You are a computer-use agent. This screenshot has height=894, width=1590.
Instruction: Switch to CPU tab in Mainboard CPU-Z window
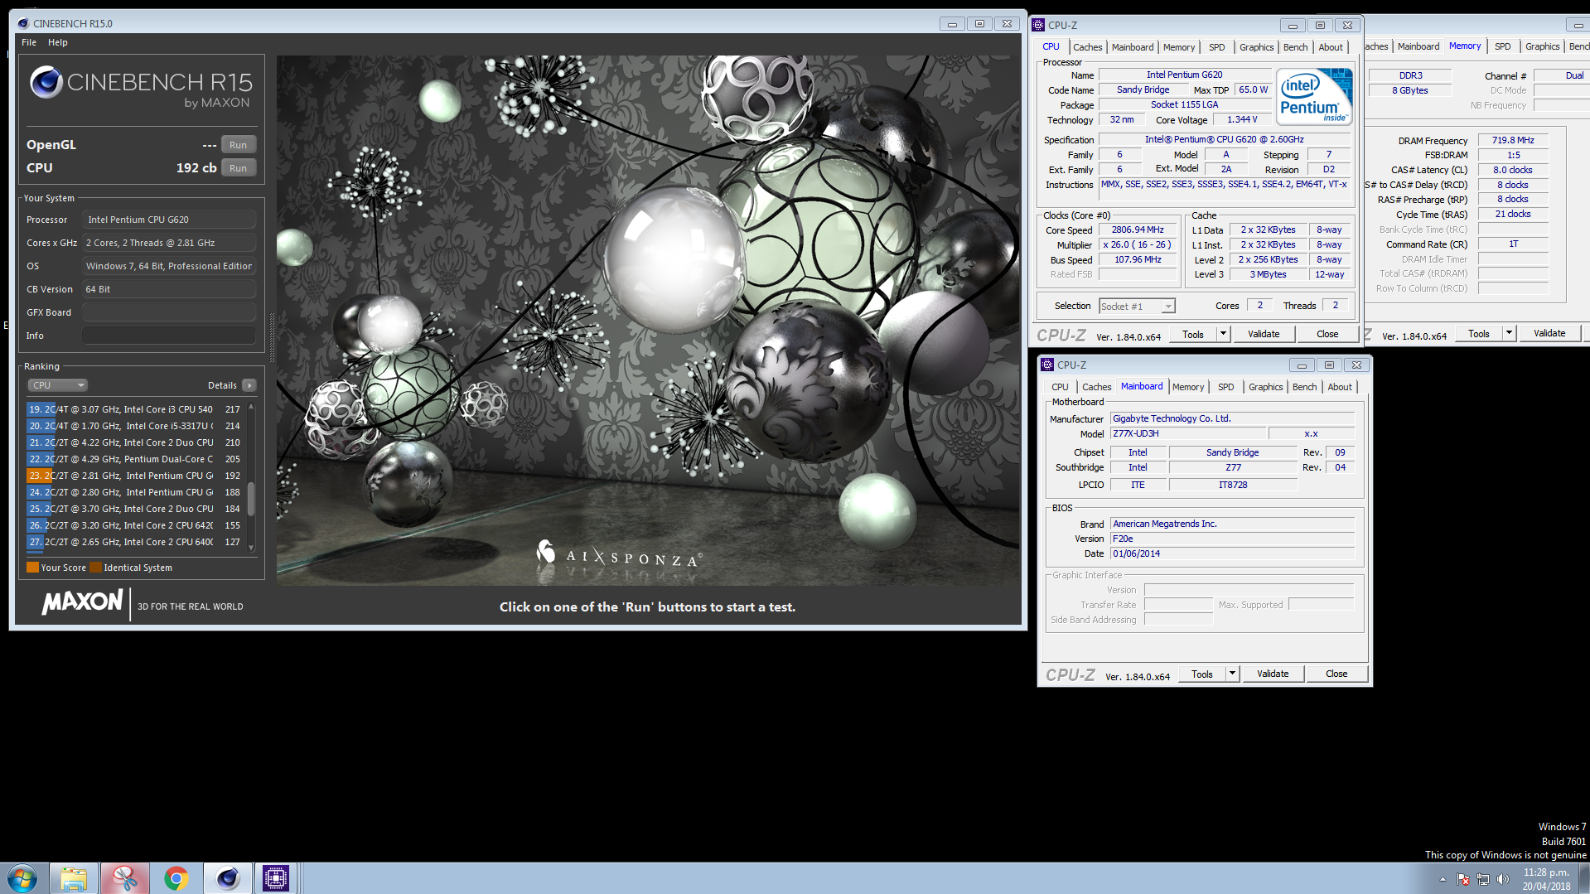click(1060, 387)
